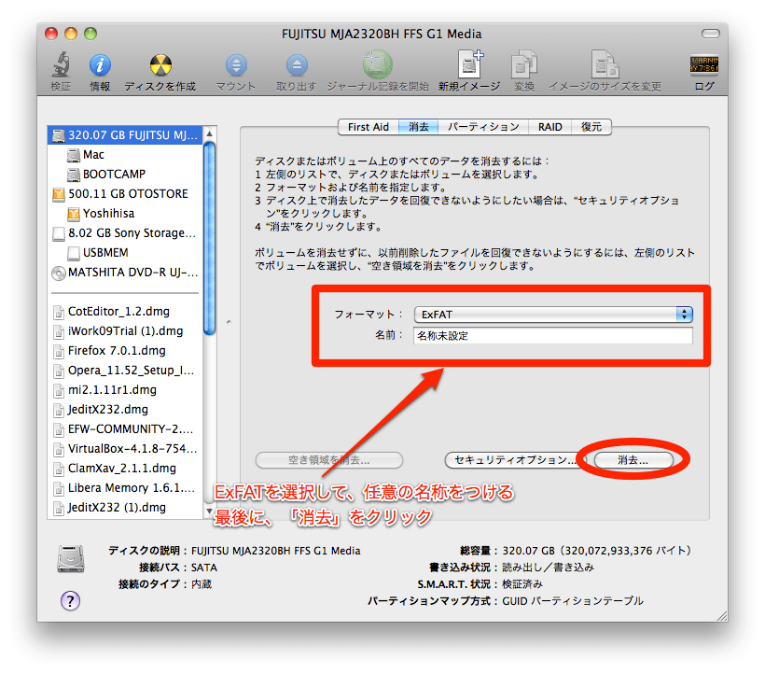This screenshot has width=765, height=673.
Task: Select JeditX232.dmg image
Action: [125, 409]
